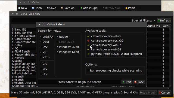
Task: Click Add Plugin in Carla main toolbar
Action: (x=89, y=8)
